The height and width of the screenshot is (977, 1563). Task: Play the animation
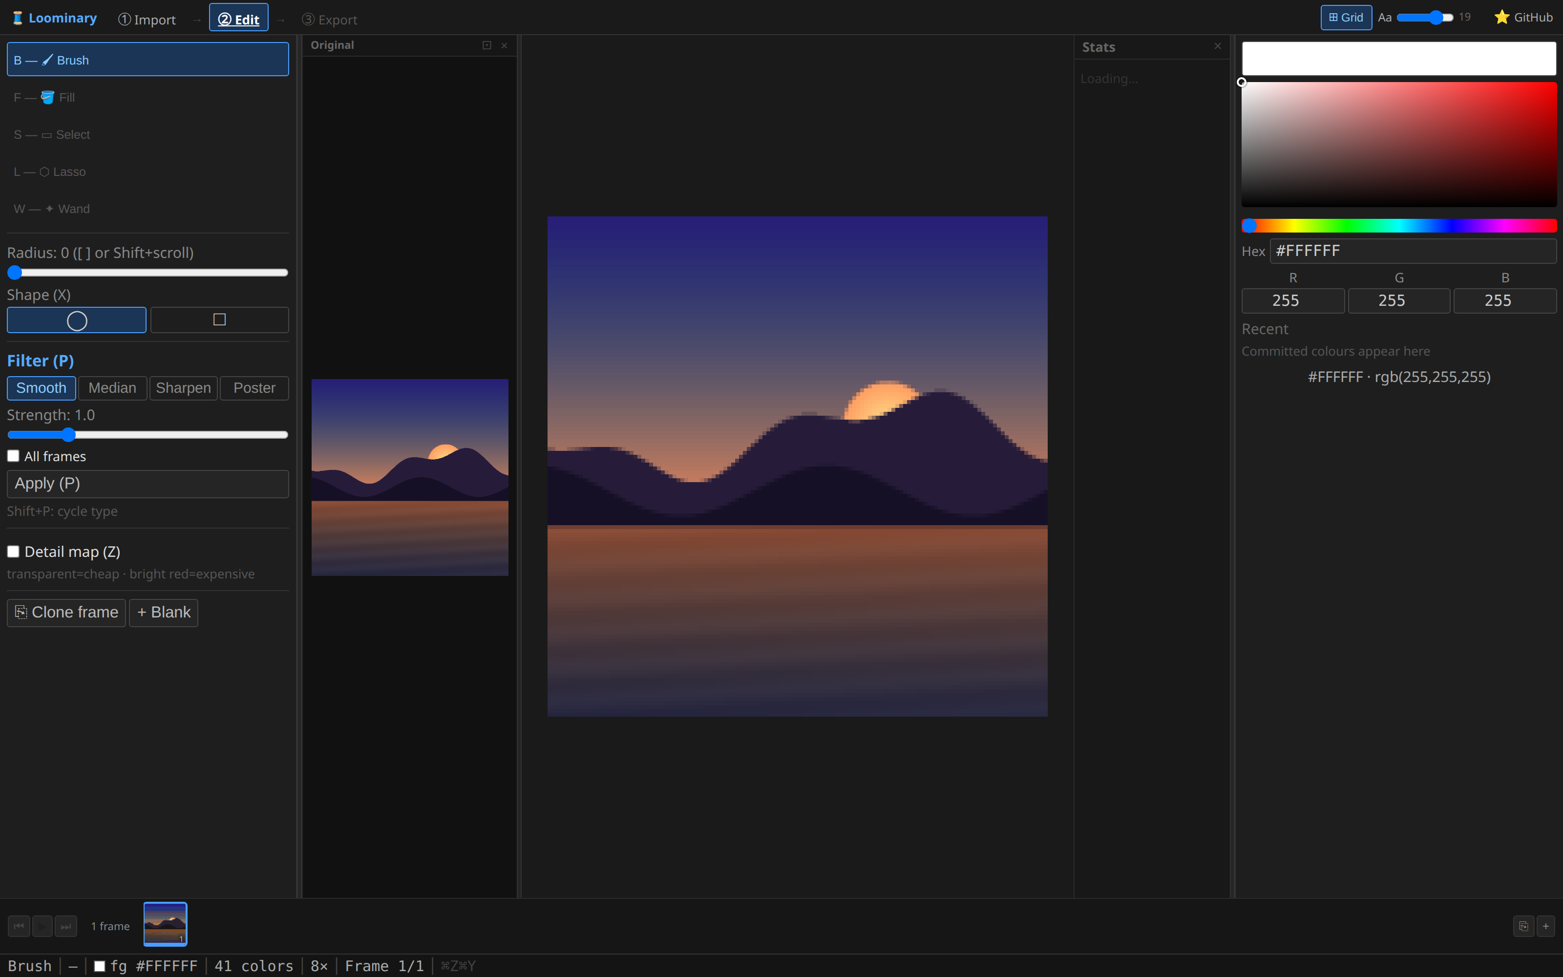[42, 926]
